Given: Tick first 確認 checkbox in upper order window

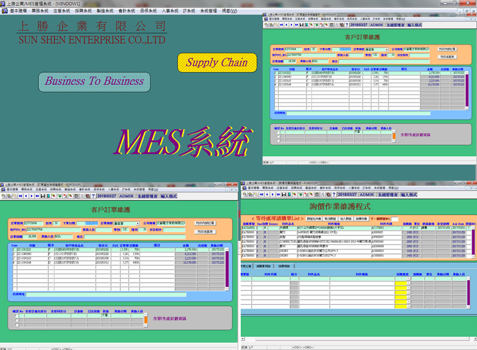Looking at the screenshot, I should (x=278, y=132).
